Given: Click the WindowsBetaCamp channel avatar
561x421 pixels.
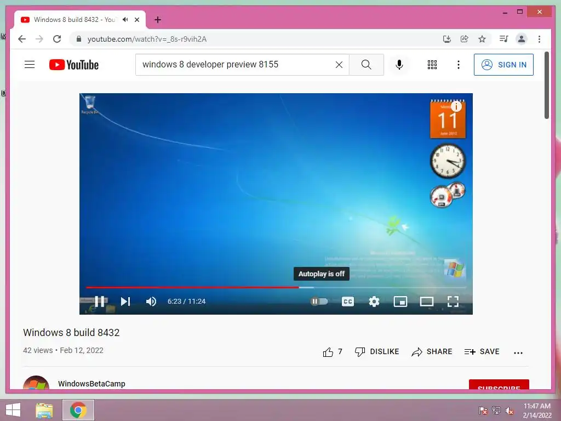Looking at the screenshot, I should coord(36,382).
